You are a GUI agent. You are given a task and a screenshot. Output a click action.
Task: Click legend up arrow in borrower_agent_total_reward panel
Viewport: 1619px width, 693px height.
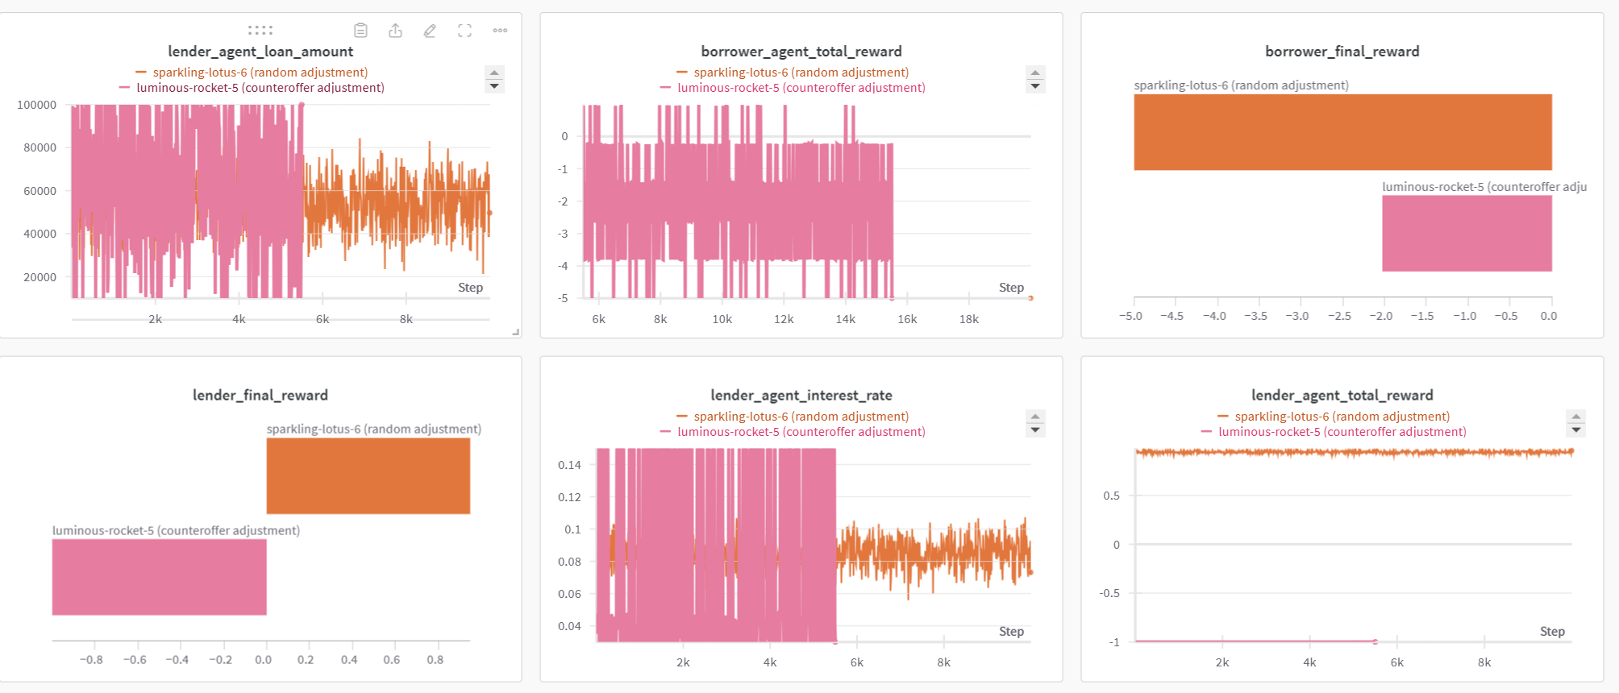[1035, 73]
